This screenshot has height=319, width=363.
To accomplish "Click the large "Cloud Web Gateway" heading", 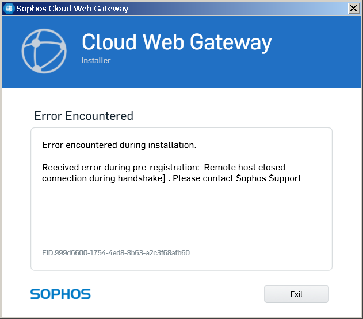I will 176,42.
